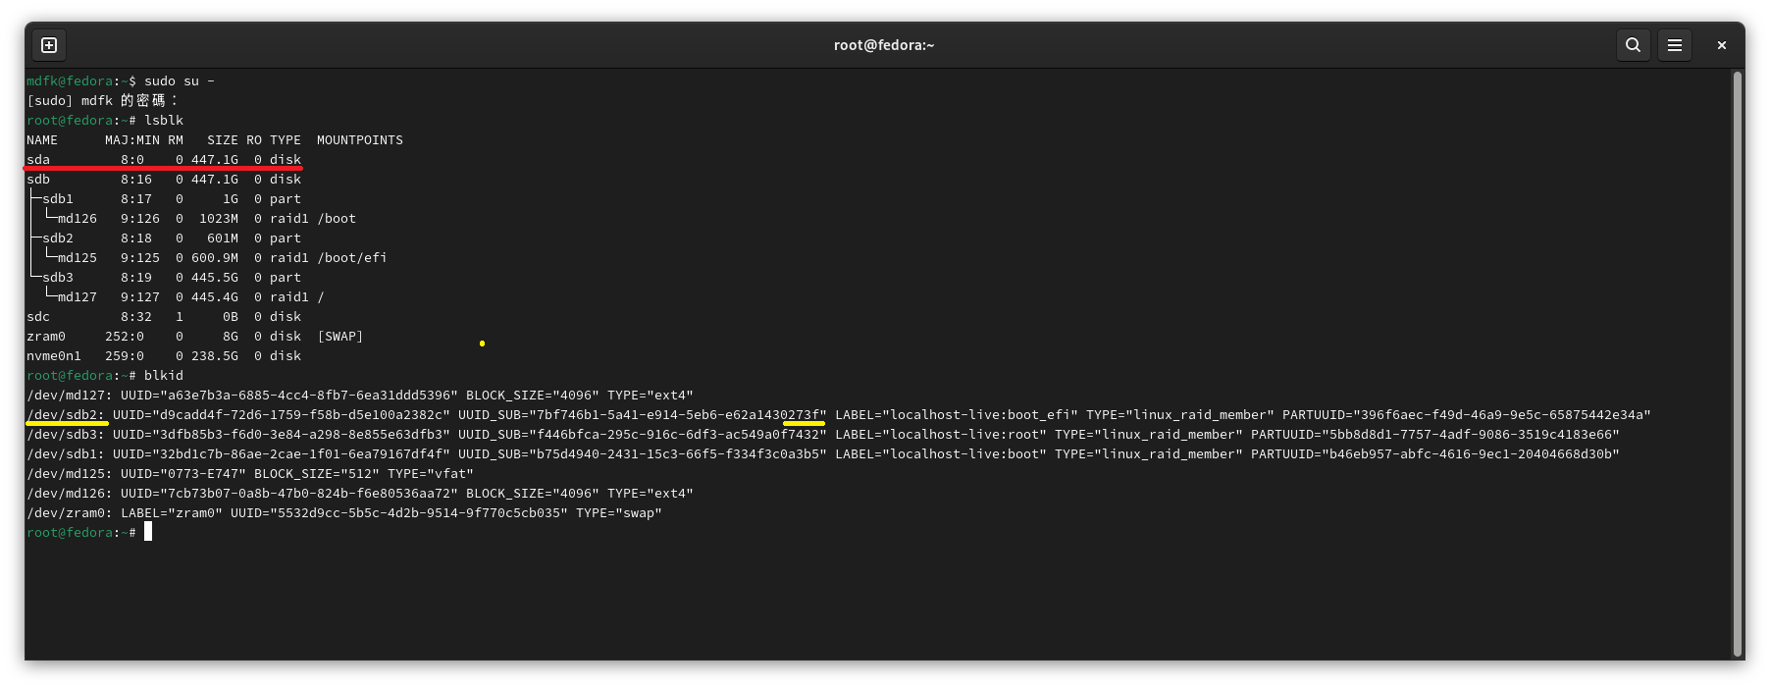Click the md125 raid entry
Image resolution: width=1770 pixels, height=688 pixels.
pos(78,258)
